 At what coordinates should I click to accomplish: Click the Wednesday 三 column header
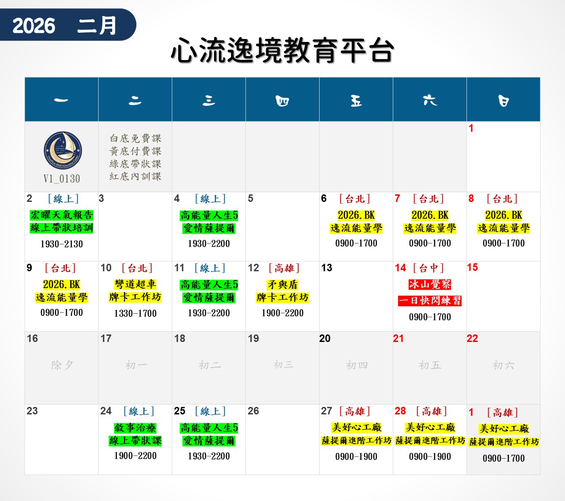209,100
